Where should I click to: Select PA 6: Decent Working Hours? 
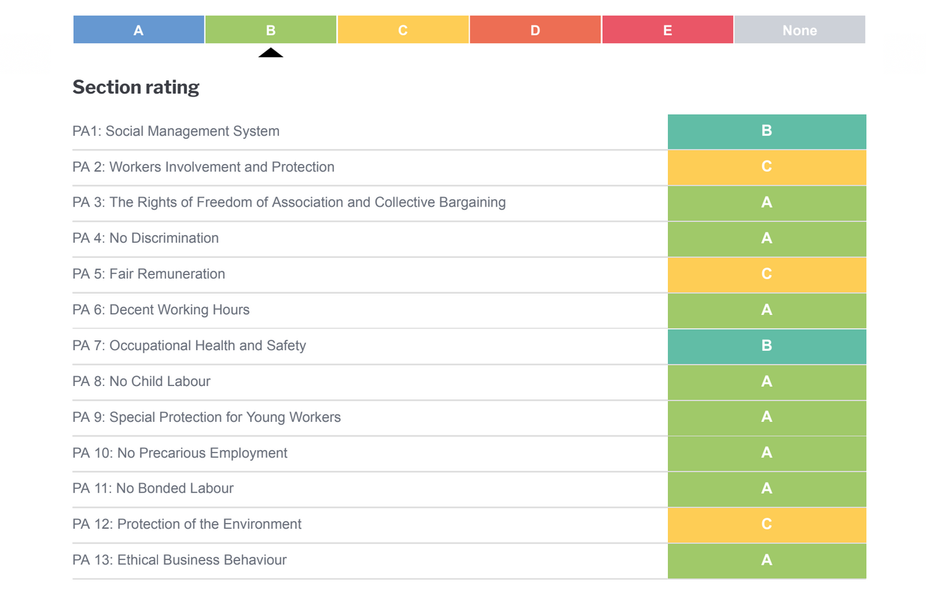coord(161,310)
